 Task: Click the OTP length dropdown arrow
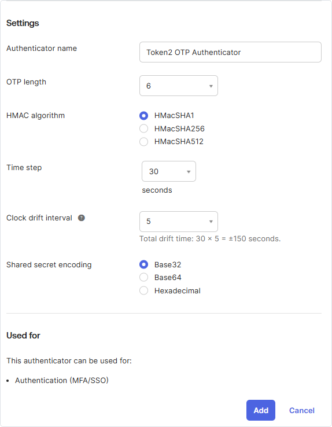tap(211, 86)
